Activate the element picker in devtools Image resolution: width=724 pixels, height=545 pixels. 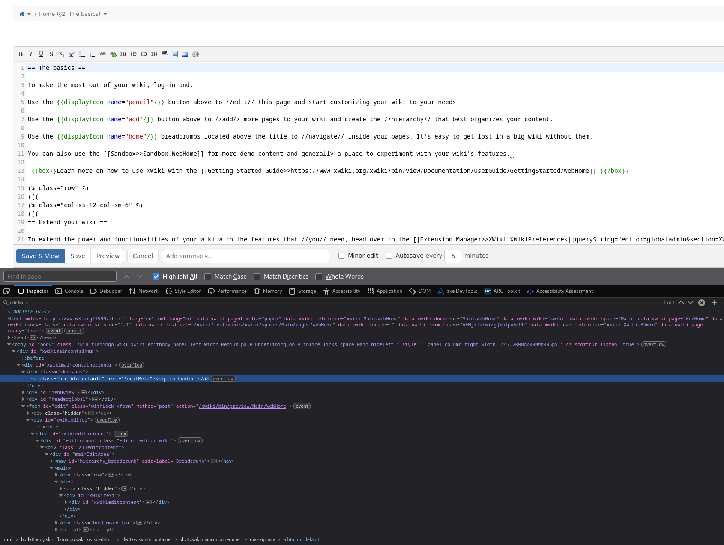click(7, 291)
